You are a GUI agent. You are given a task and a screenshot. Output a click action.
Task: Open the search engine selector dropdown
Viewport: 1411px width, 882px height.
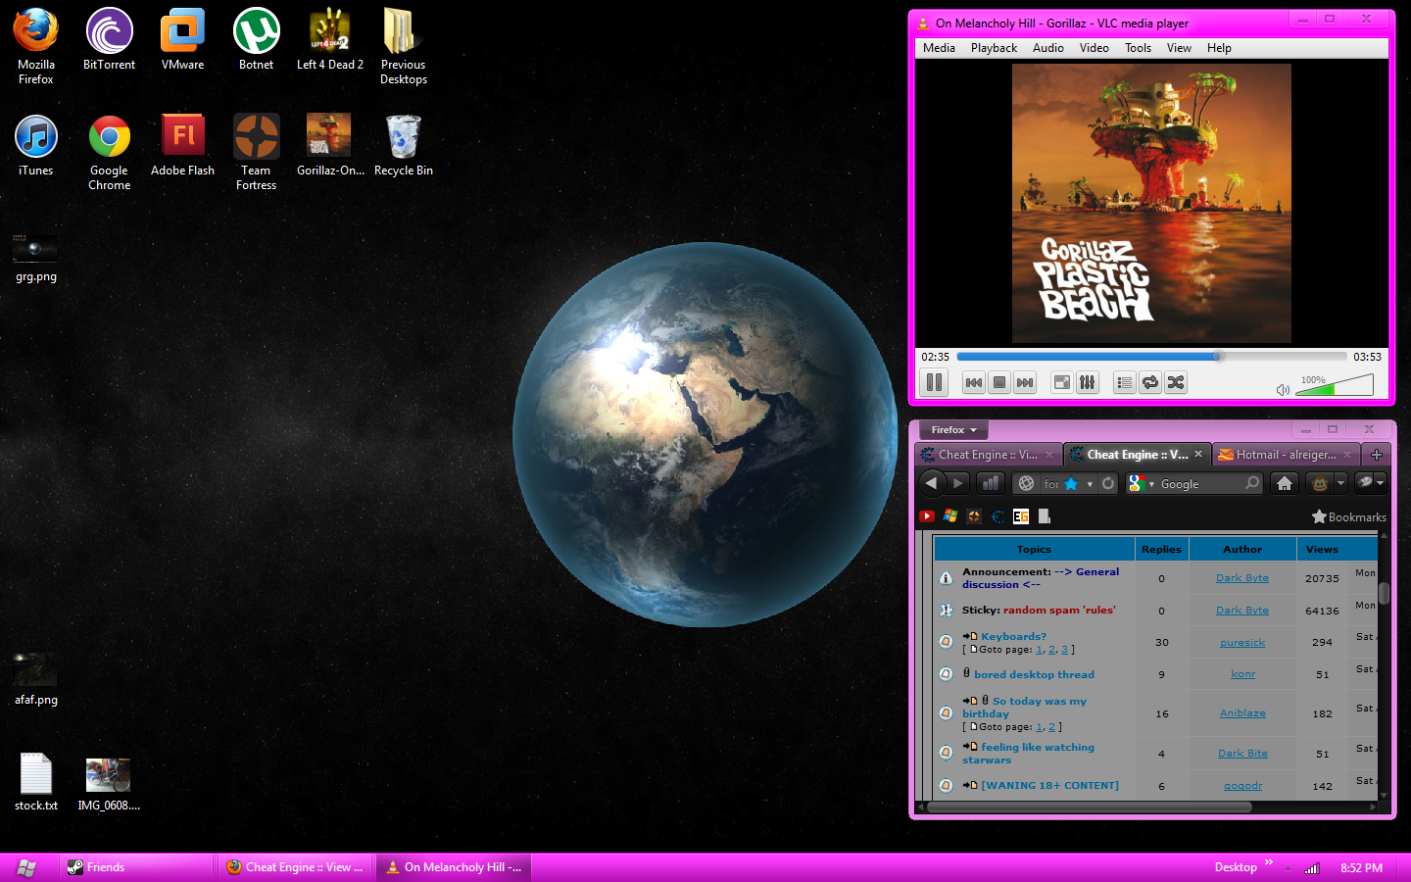point(1142,483)
